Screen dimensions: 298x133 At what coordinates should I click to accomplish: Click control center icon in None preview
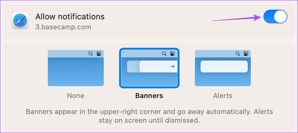click(99, 54)
